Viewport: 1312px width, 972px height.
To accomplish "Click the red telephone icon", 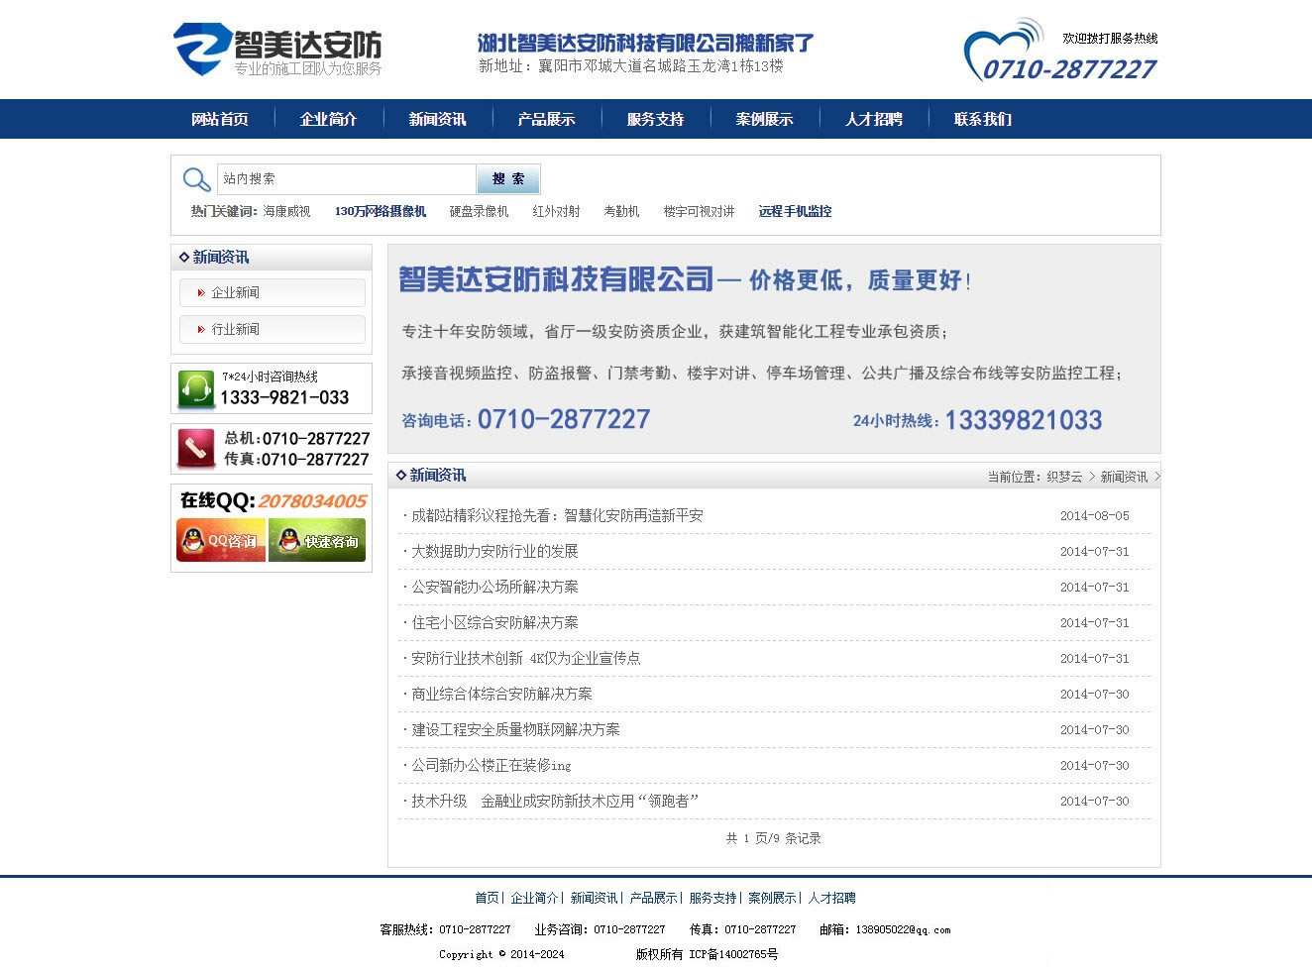I will pos(196,449).
